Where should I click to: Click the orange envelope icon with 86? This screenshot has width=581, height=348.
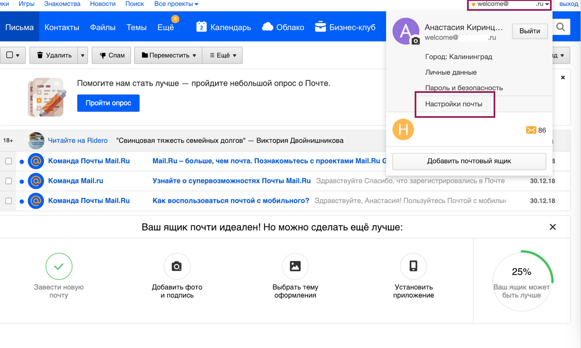pyautogui.click(x=531, y=130)
